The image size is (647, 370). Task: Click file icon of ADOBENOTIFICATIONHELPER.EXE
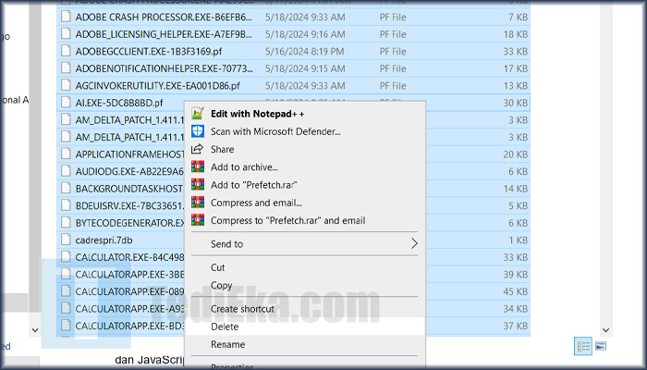click(66, 68)
